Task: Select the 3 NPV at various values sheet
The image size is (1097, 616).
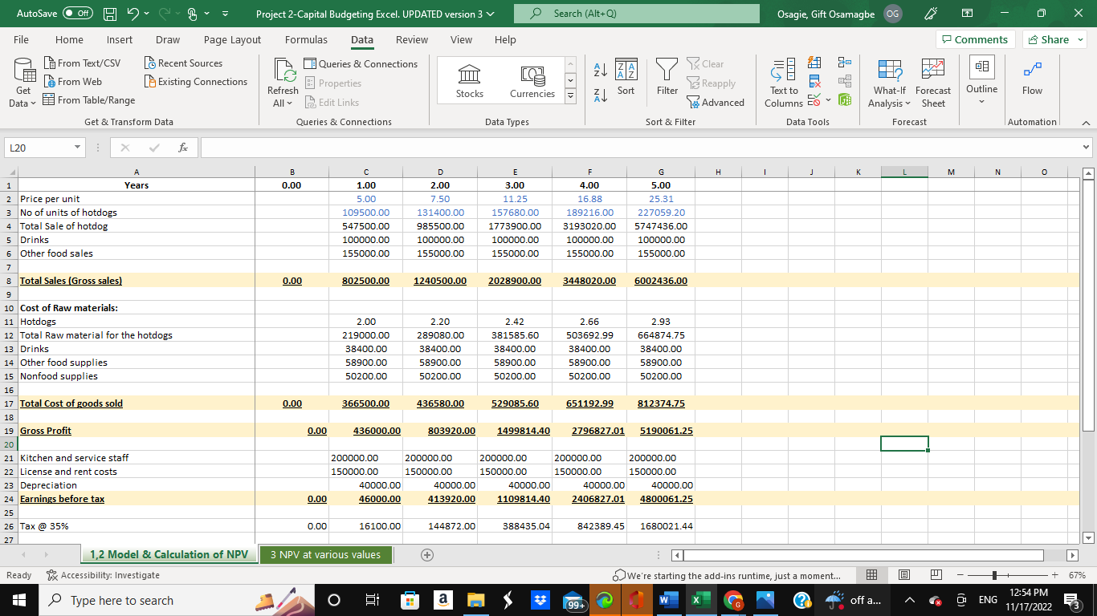Action: 325,554
